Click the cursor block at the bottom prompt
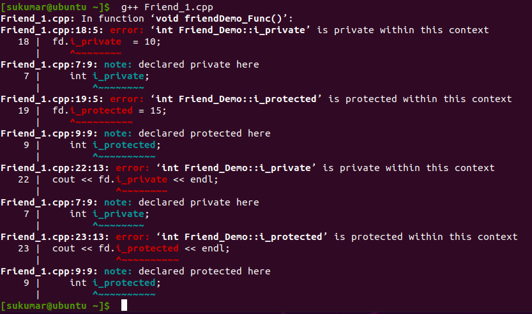 [x=124, y=306]
